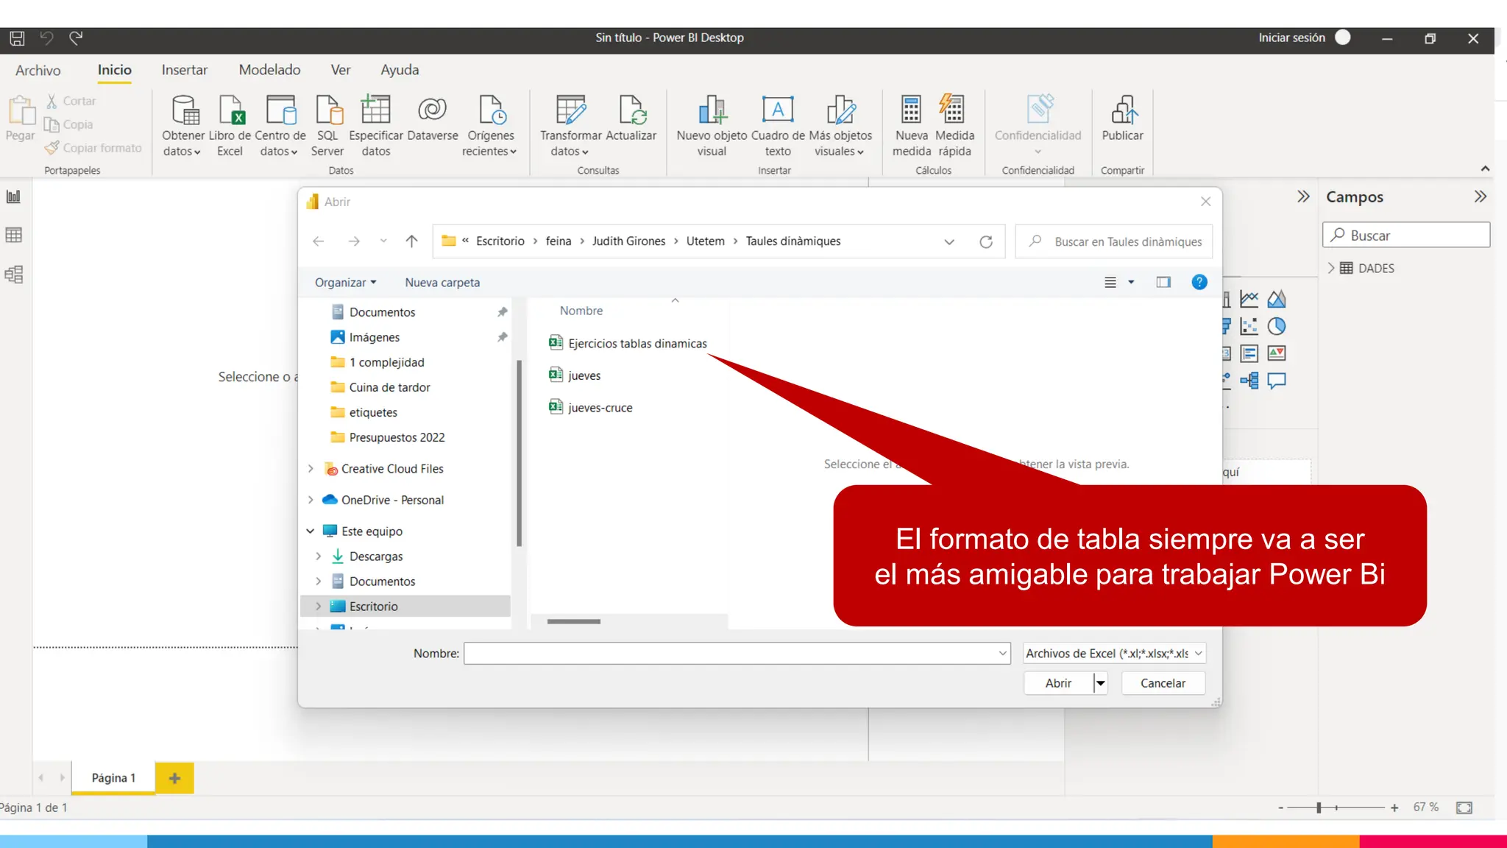Click the zoom out minus button
This screenshot has height=848, width=1507.
(x=1281, y=808)
